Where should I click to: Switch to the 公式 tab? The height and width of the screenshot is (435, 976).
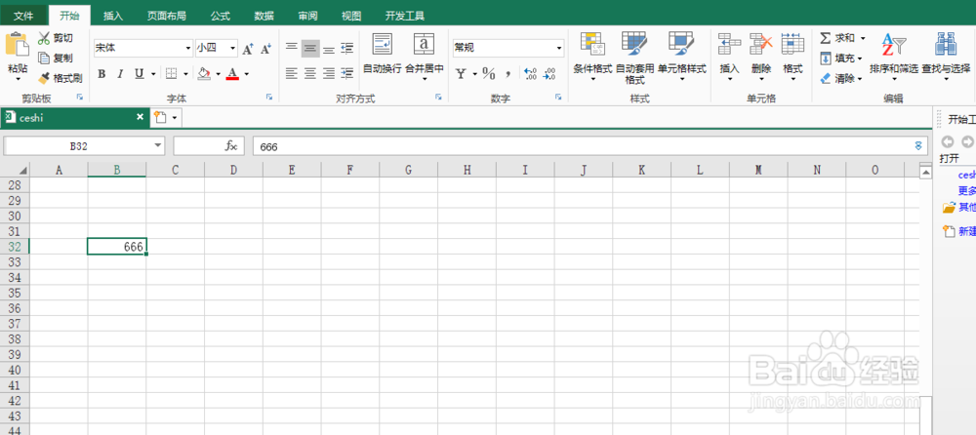pyautogui.click(x=220, y=16)
